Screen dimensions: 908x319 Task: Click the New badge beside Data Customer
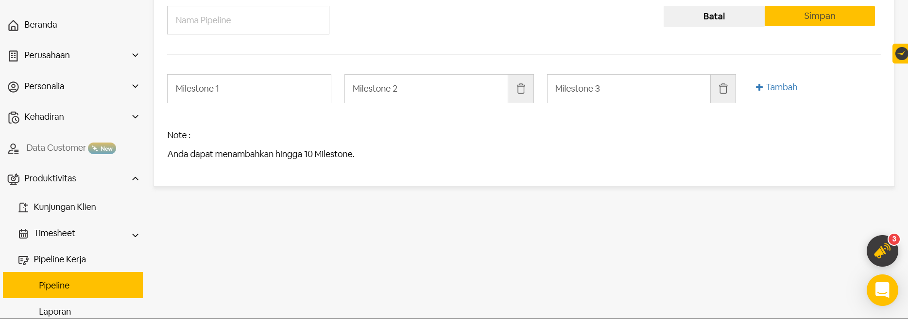(102, 148)
